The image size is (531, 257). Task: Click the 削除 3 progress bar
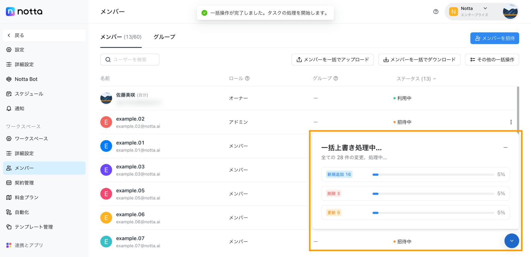pyautogui.click(x=433, y=194)
